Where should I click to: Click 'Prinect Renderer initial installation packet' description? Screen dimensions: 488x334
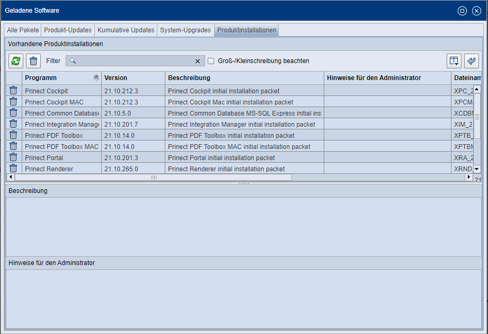(x=226, y=169)
